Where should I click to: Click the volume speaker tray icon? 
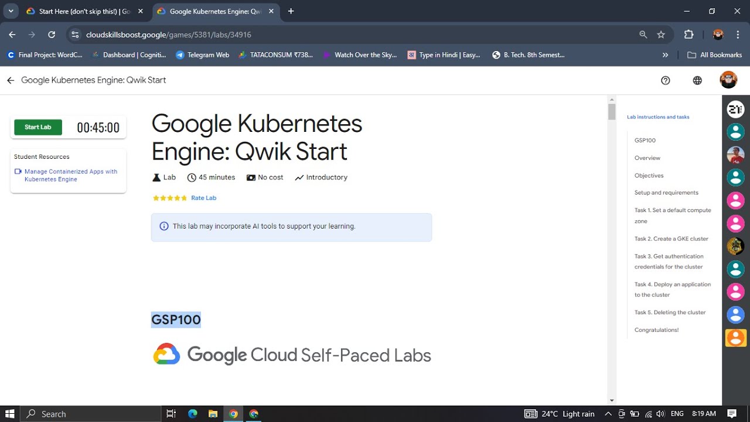click(x=660, y=414)
